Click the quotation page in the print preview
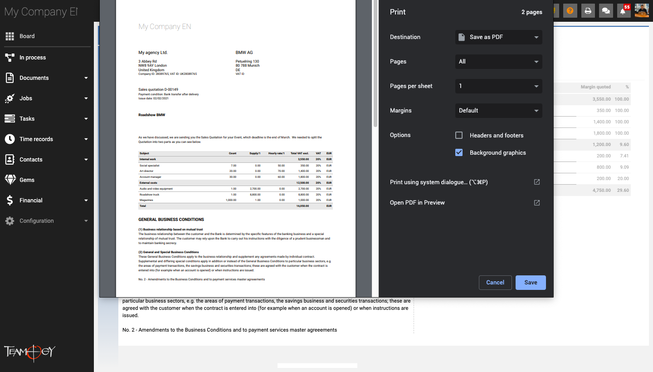This screenshot has width=653, height=372. 236,148
